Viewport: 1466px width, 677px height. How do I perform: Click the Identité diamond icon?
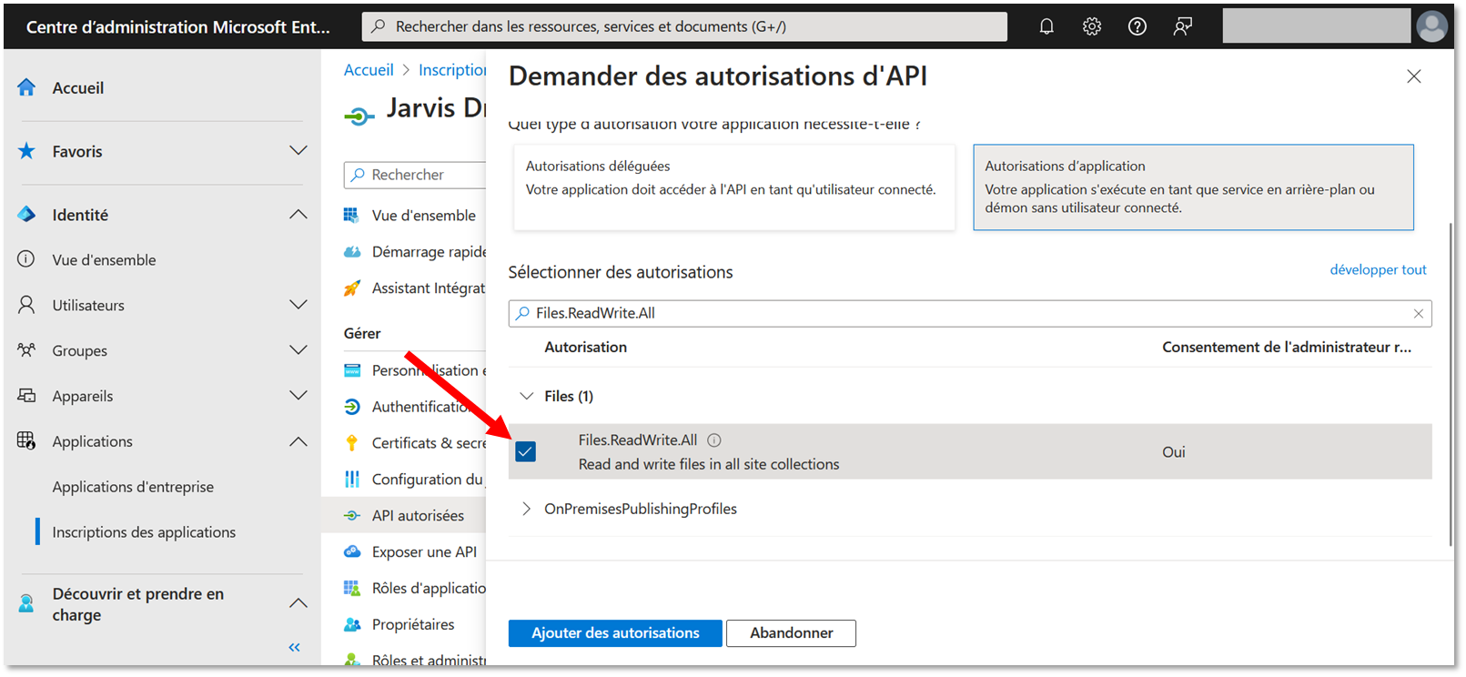tap(26, 215)
